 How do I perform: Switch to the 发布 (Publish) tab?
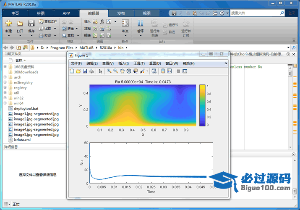(121, 13)
